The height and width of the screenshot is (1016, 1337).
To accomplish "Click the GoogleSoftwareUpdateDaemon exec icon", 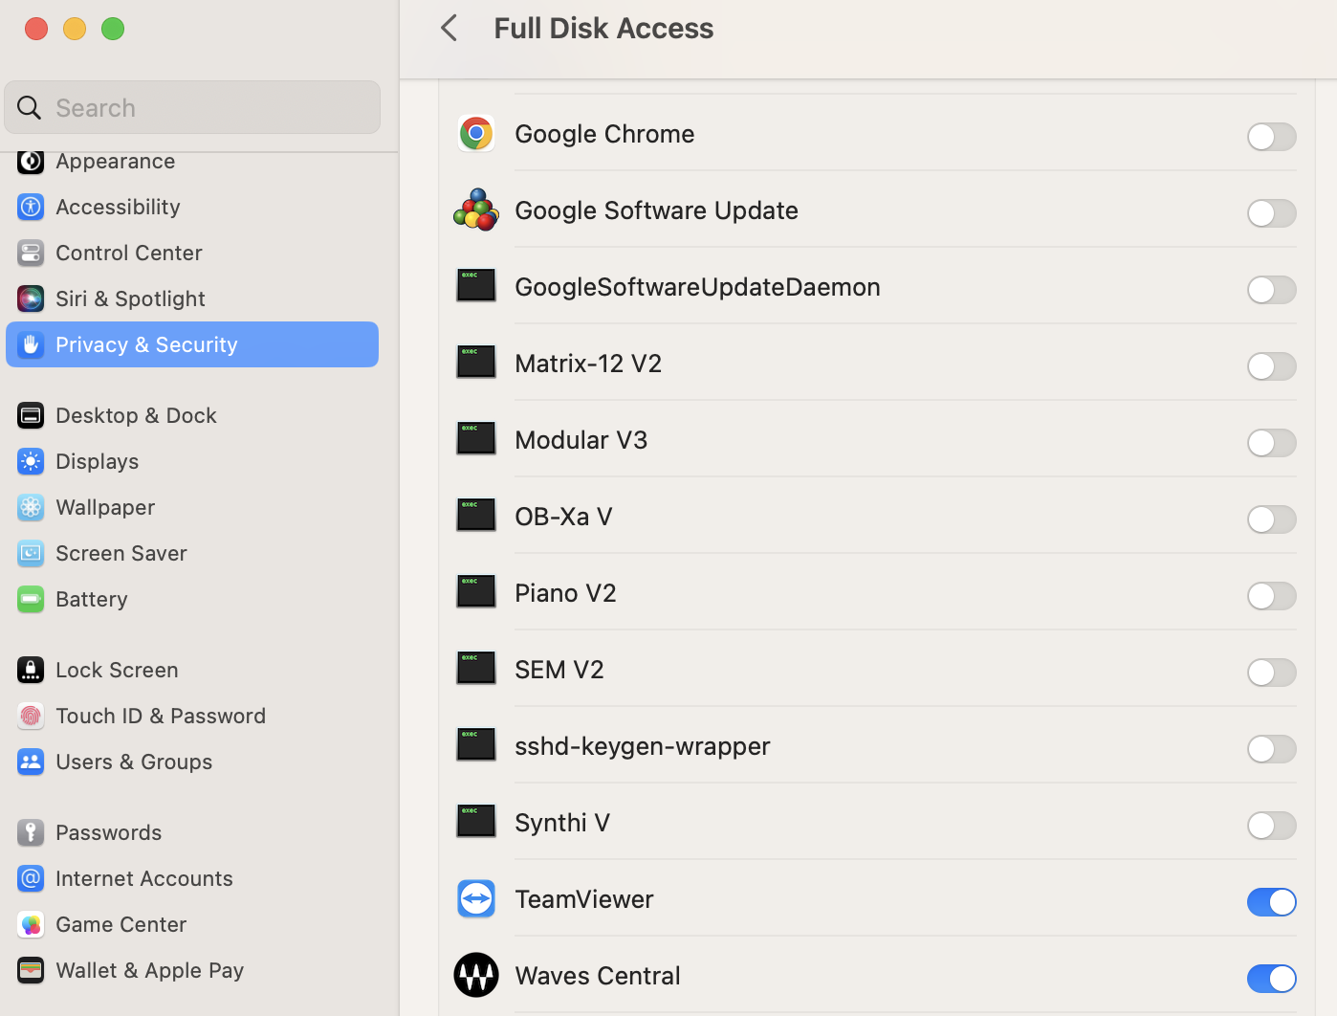I will [476, 285].
